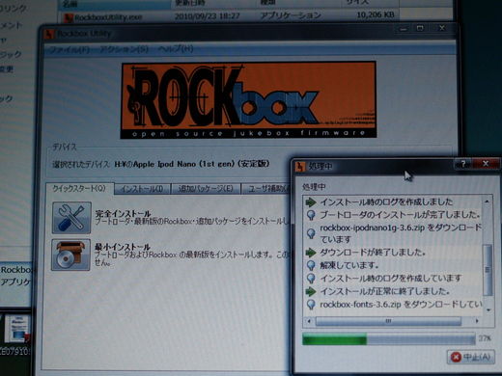Click the bulb icon beside bootloader install entry

coord(311,215)
